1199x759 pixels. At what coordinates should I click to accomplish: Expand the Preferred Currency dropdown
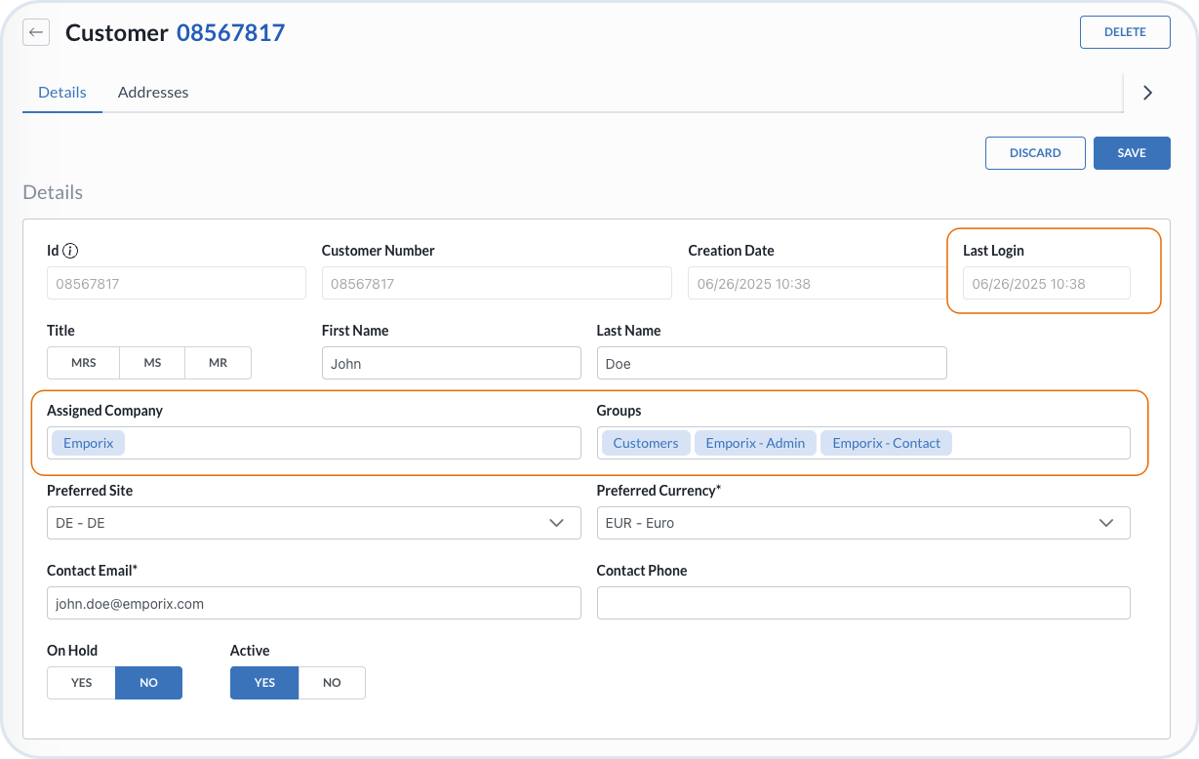(x=862, y=523)
